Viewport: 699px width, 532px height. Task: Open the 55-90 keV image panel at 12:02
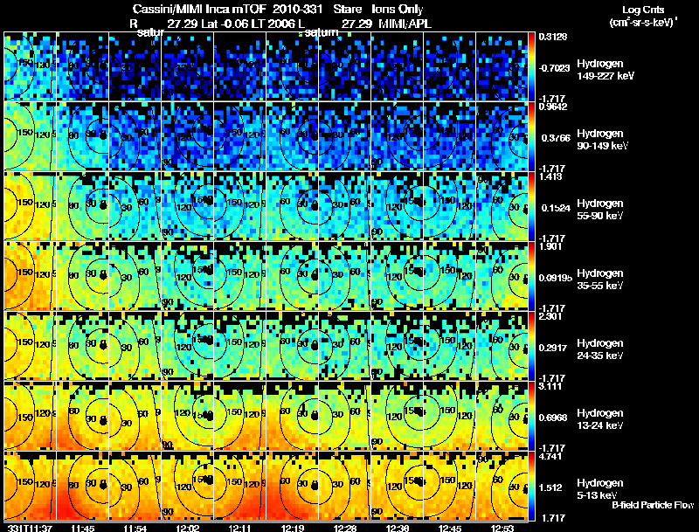click(188, 206)
